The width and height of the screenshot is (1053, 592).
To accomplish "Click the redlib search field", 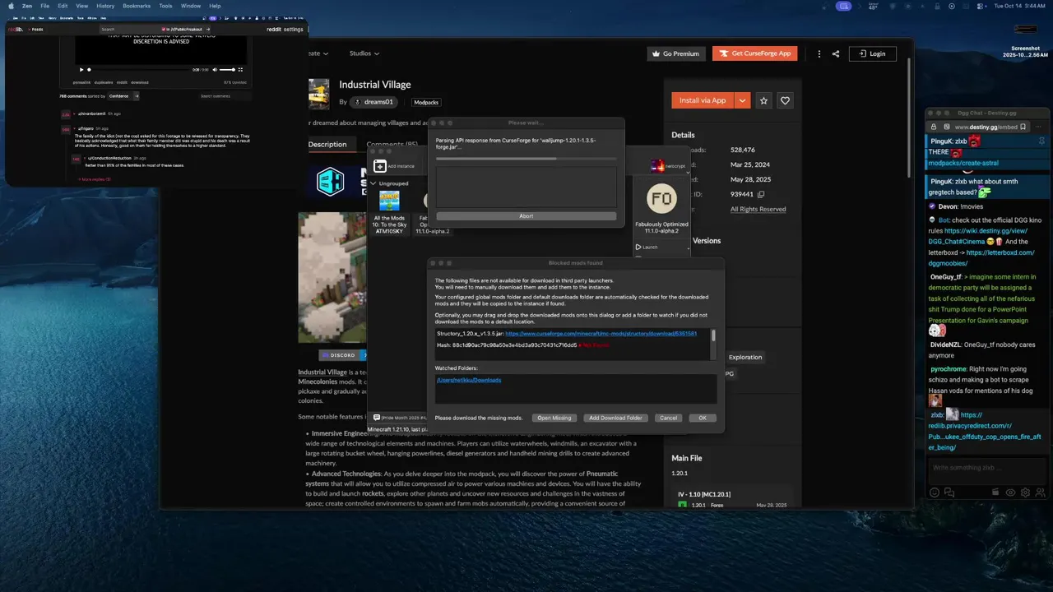I will tap(130, 29).
